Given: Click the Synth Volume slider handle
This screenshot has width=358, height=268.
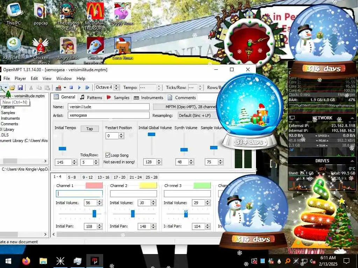Looking at the screenshot, I should (184, 149).
